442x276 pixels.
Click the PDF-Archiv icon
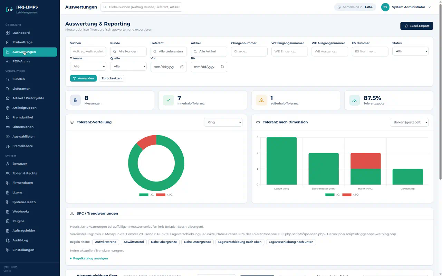[x=8, y=61]
